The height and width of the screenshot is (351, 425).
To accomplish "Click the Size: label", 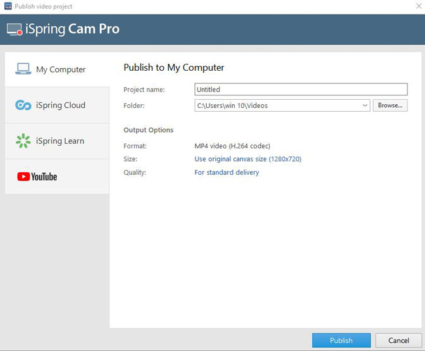I will [x=130, y=159].
